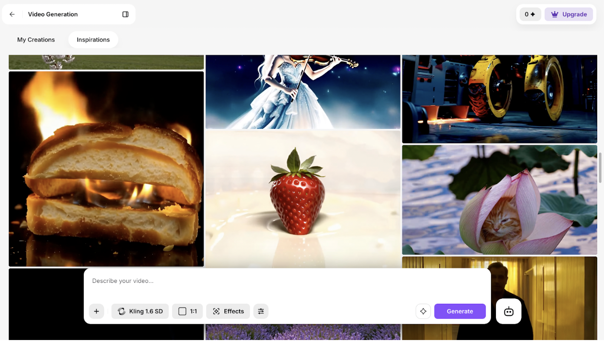Image resolution: width=604 pixels, height=341 pixels.
Task: Select the Inspirations tab
Action: point(93,40)
